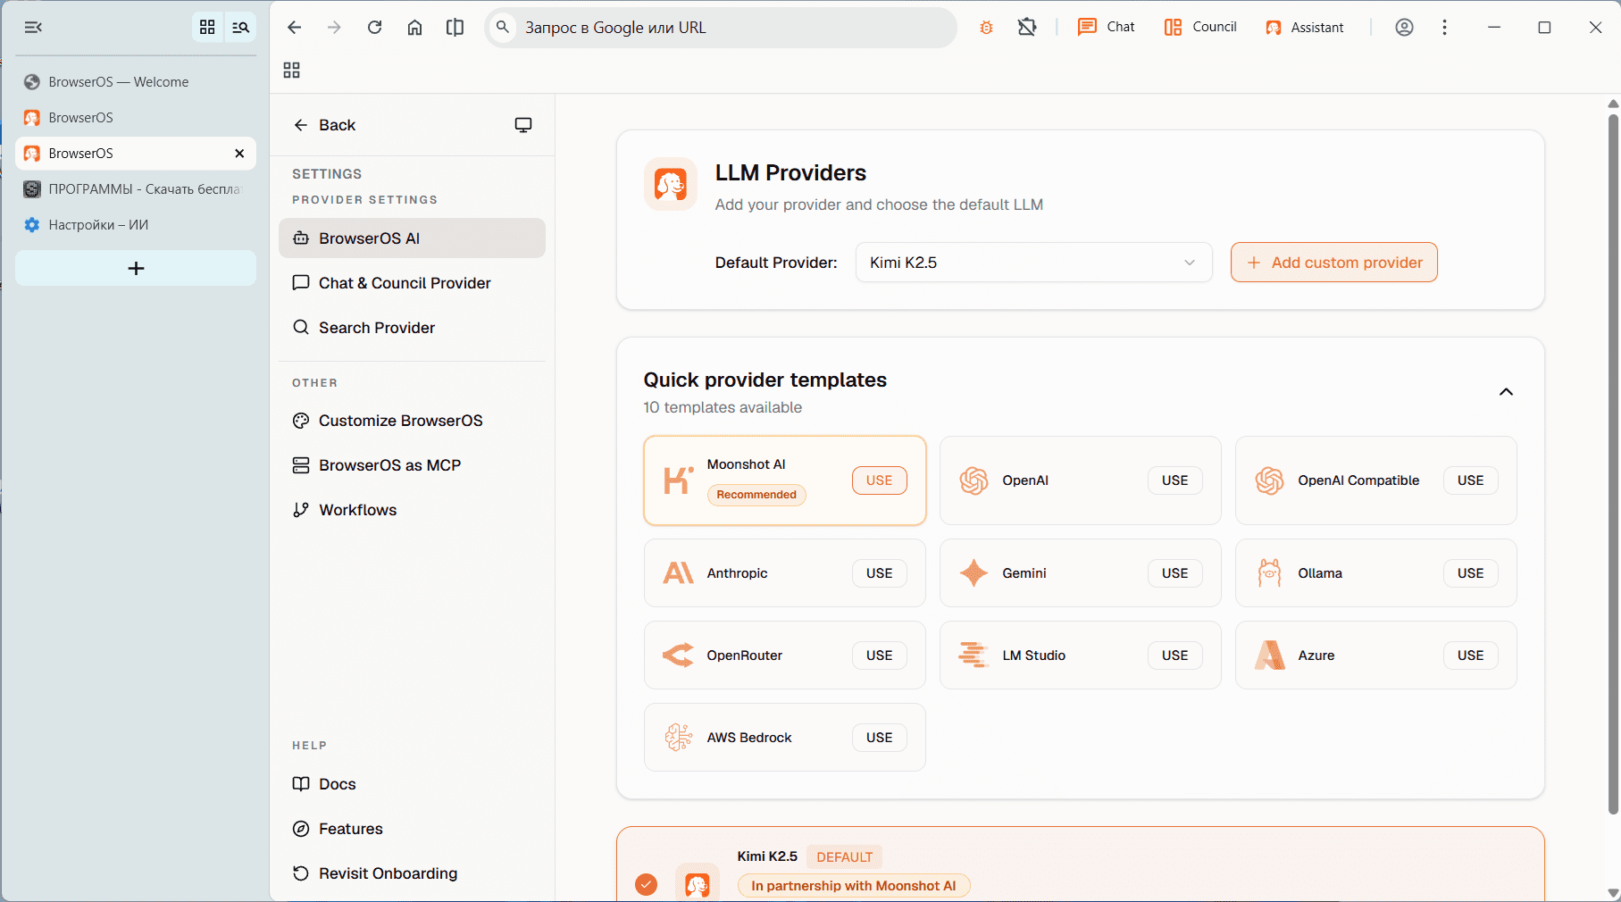Use the Gemini template

pyautogui.click(x=1174, y=573)
